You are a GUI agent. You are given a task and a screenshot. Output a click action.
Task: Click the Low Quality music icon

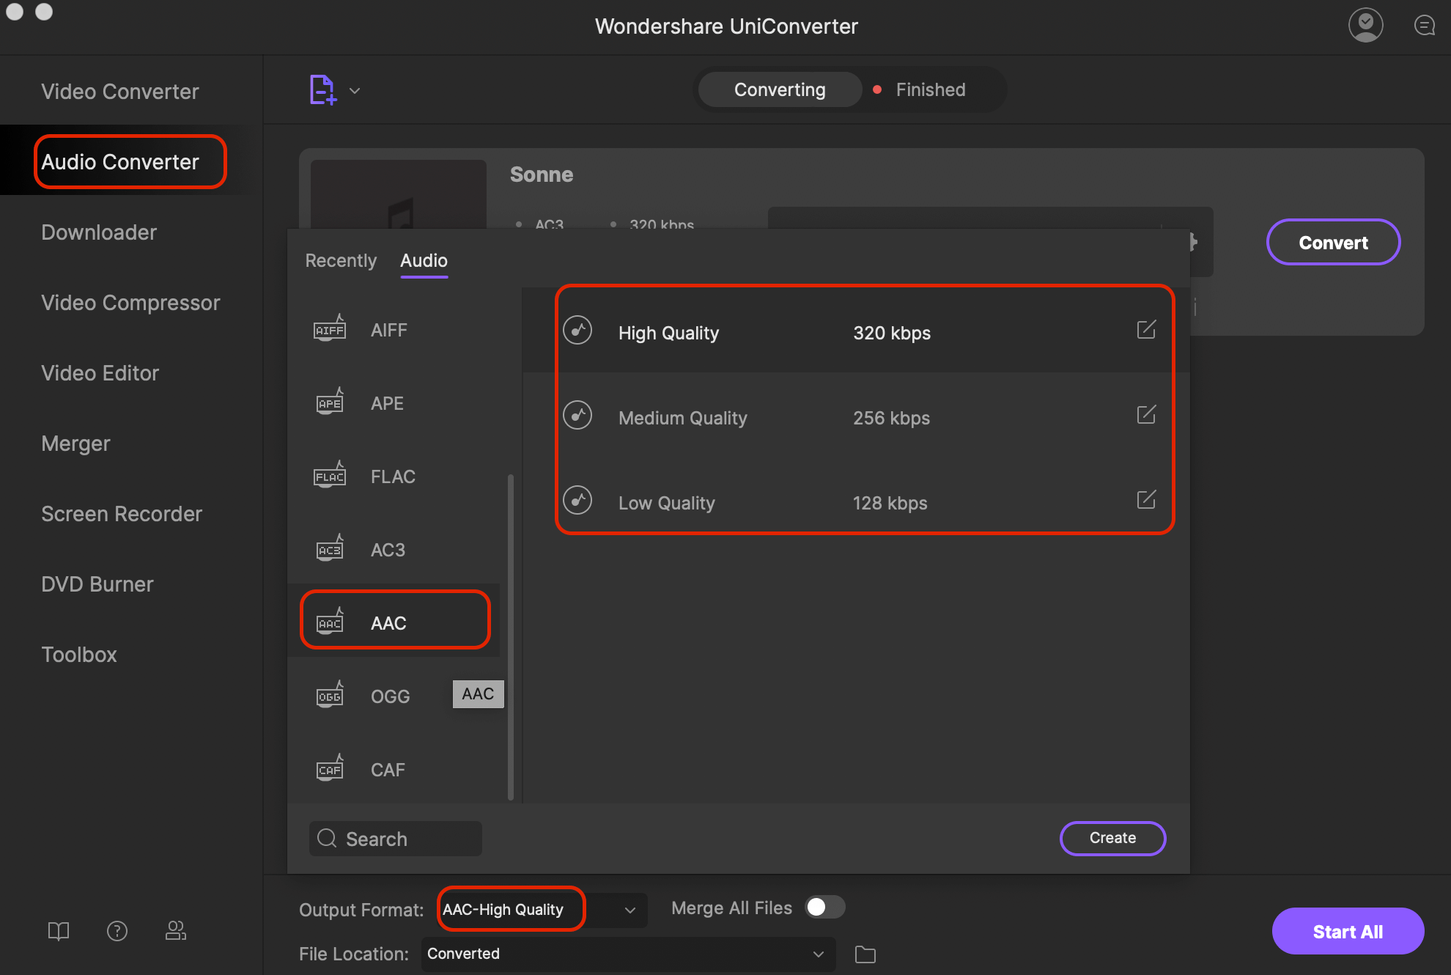pyautogui.click(x=577, y=501)
